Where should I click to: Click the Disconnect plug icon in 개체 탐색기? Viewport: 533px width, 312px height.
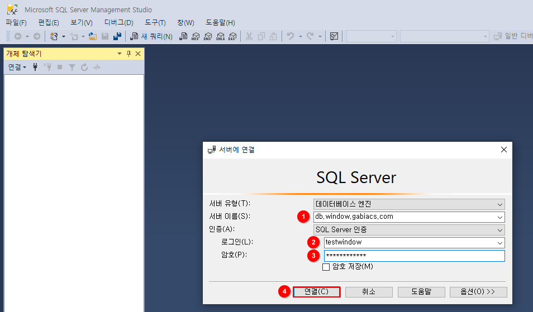(x=47, y=67)
